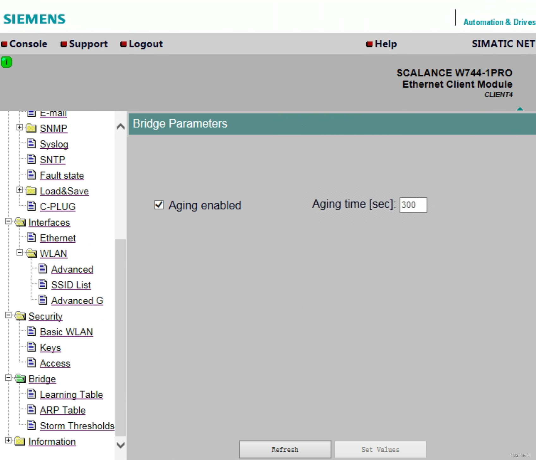This screenshot has height=460, width=536.
Task: Open the Basic WLAN link
Action: 66,332
